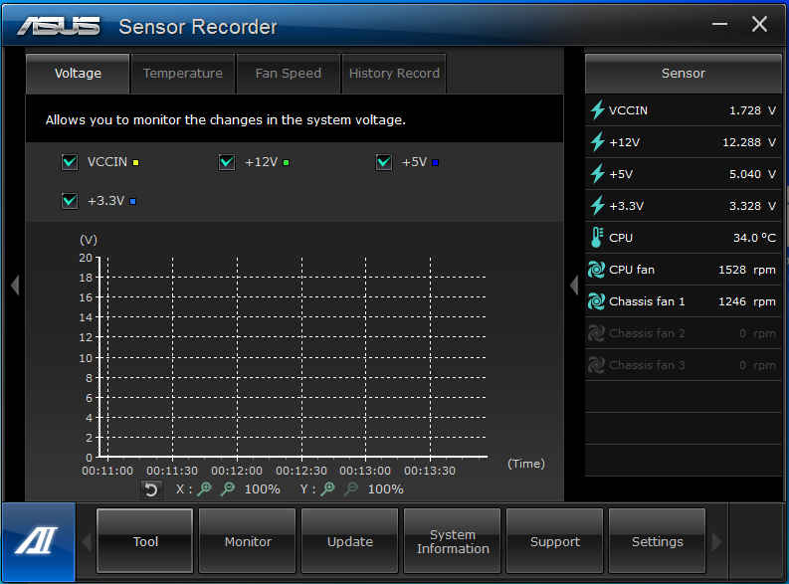Image resolution: width=789 pixels, height=584 pixels.
Task: Zoom out on the Y axis
Action: point(351,488)
